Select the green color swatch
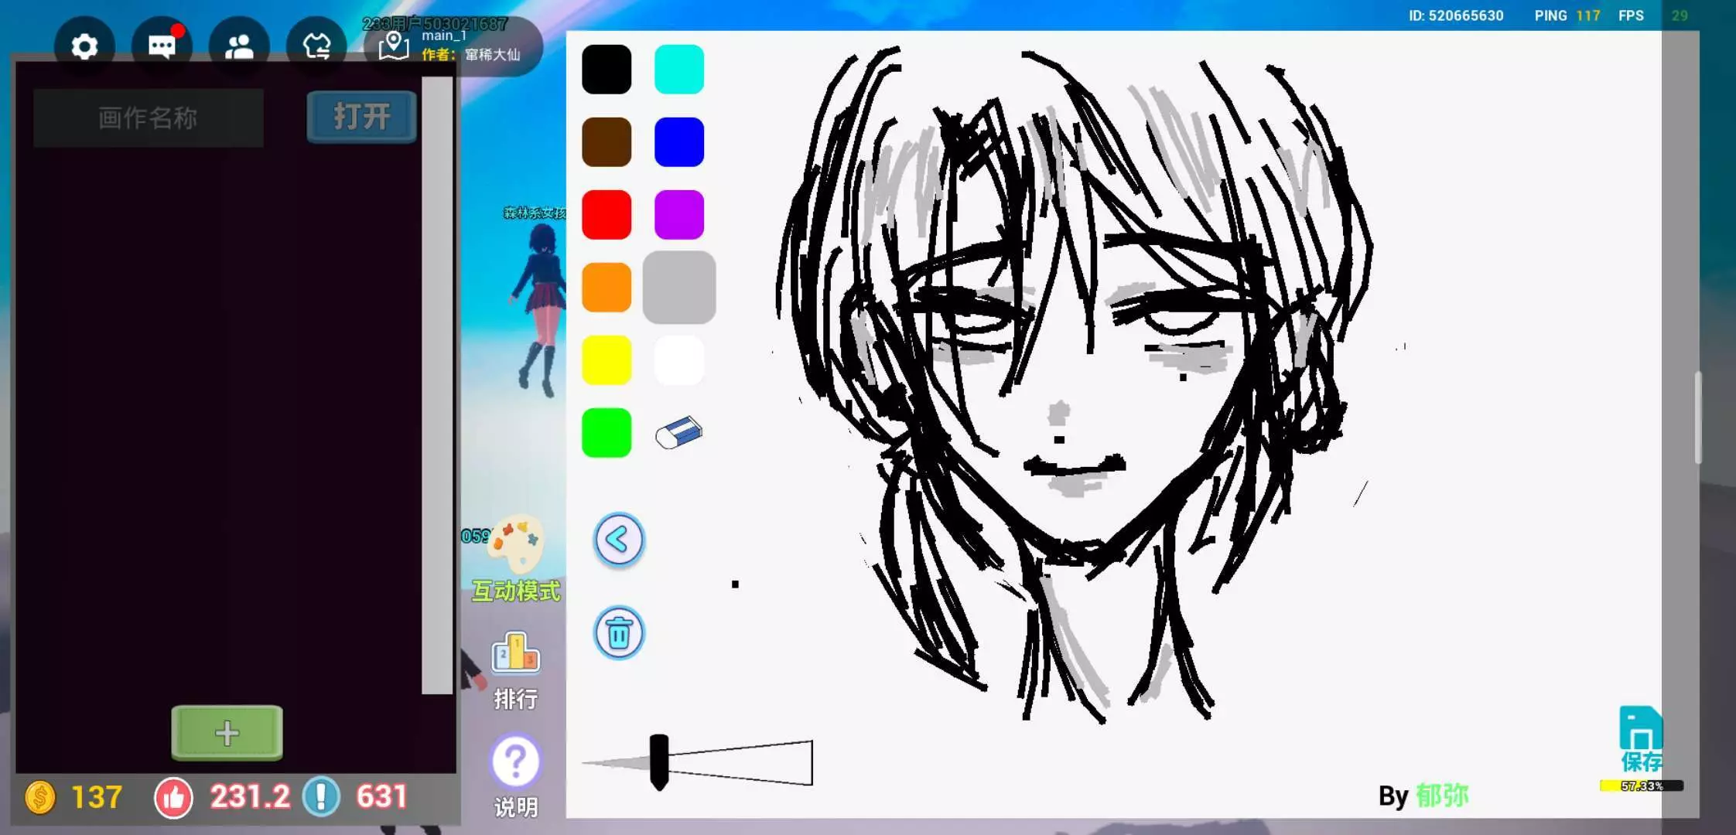This screenshot has height=835, width=1736. pos(607,433)
